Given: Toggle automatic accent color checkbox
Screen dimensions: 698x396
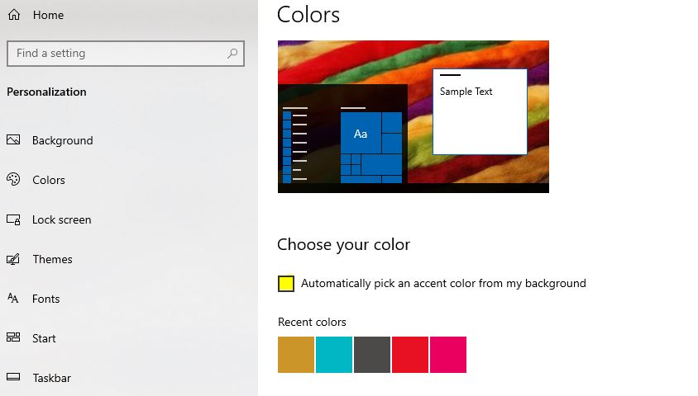Looking at the screenshot, I should 286,284.
